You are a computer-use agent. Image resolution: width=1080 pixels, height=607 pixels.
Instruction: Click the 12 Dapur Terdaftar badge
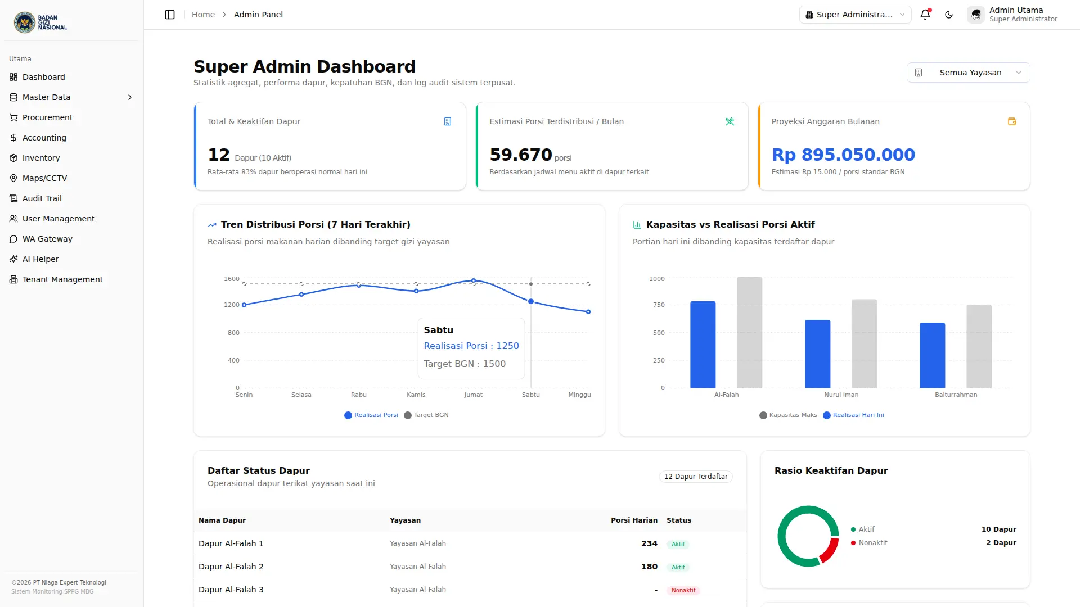coord(696,477)
